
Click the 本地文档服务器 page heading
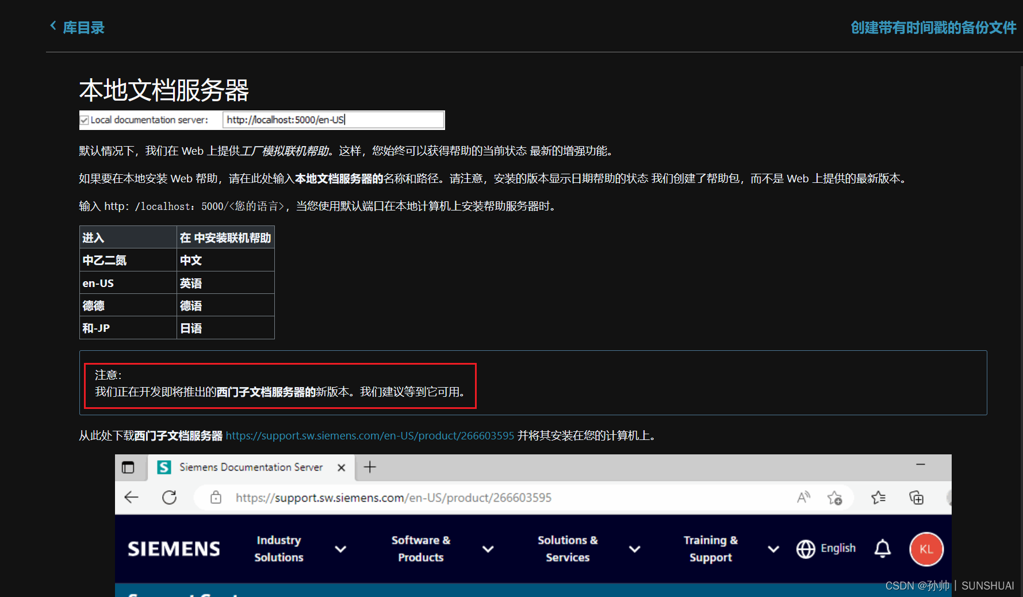(x=164, y=90)
